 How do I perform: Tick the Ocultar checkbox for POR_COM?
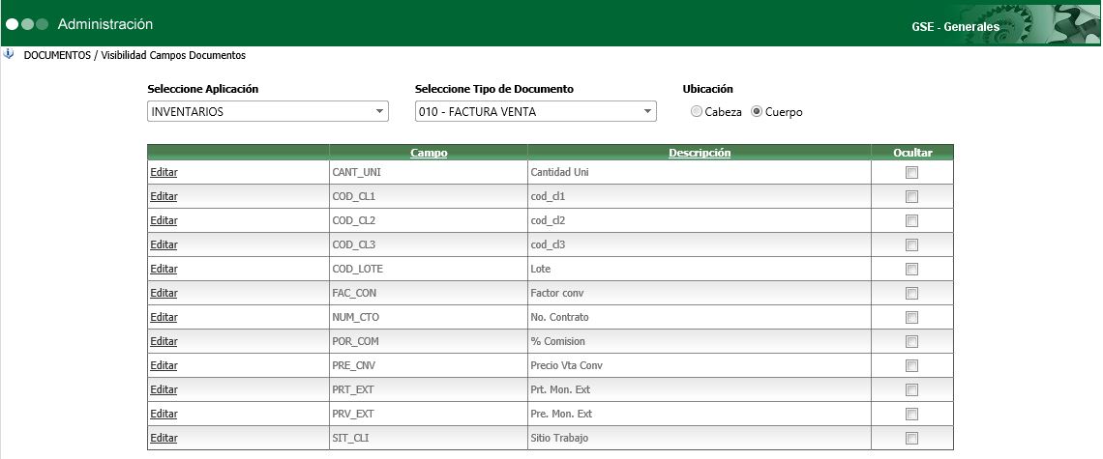911,342
